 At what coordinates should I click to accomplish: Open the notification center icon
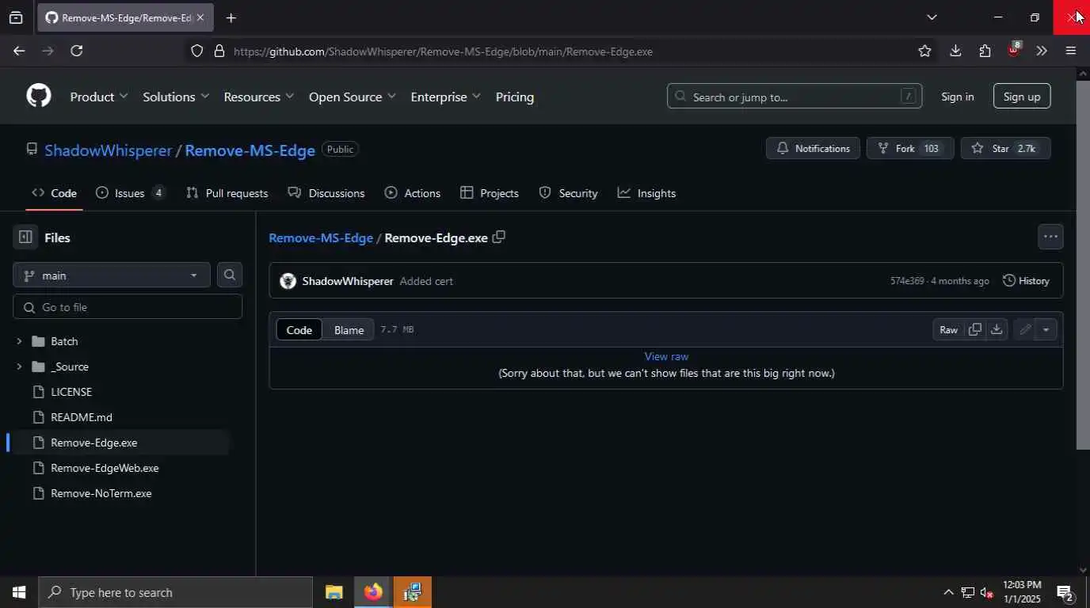pyautogui.click(x=1065, y=592)
